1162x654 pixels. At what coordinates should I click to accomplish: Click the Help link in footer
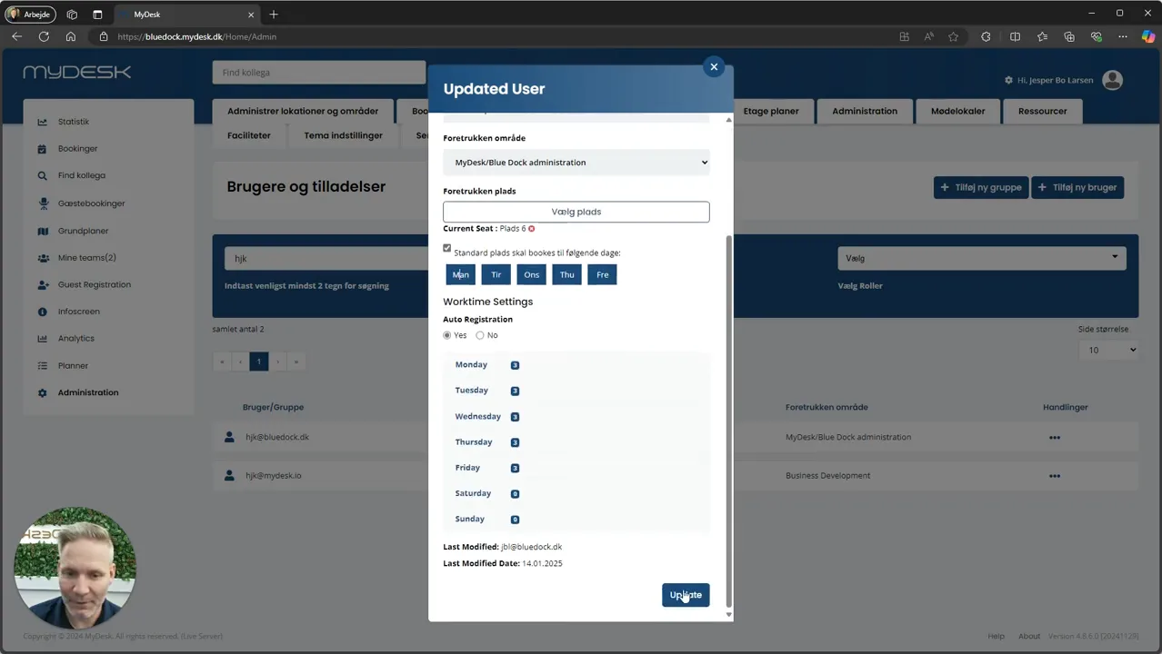[x=997, y=636]
